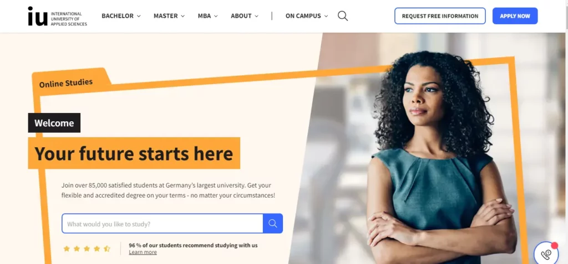Follow the Learn more link

click(x=143, y=252)
